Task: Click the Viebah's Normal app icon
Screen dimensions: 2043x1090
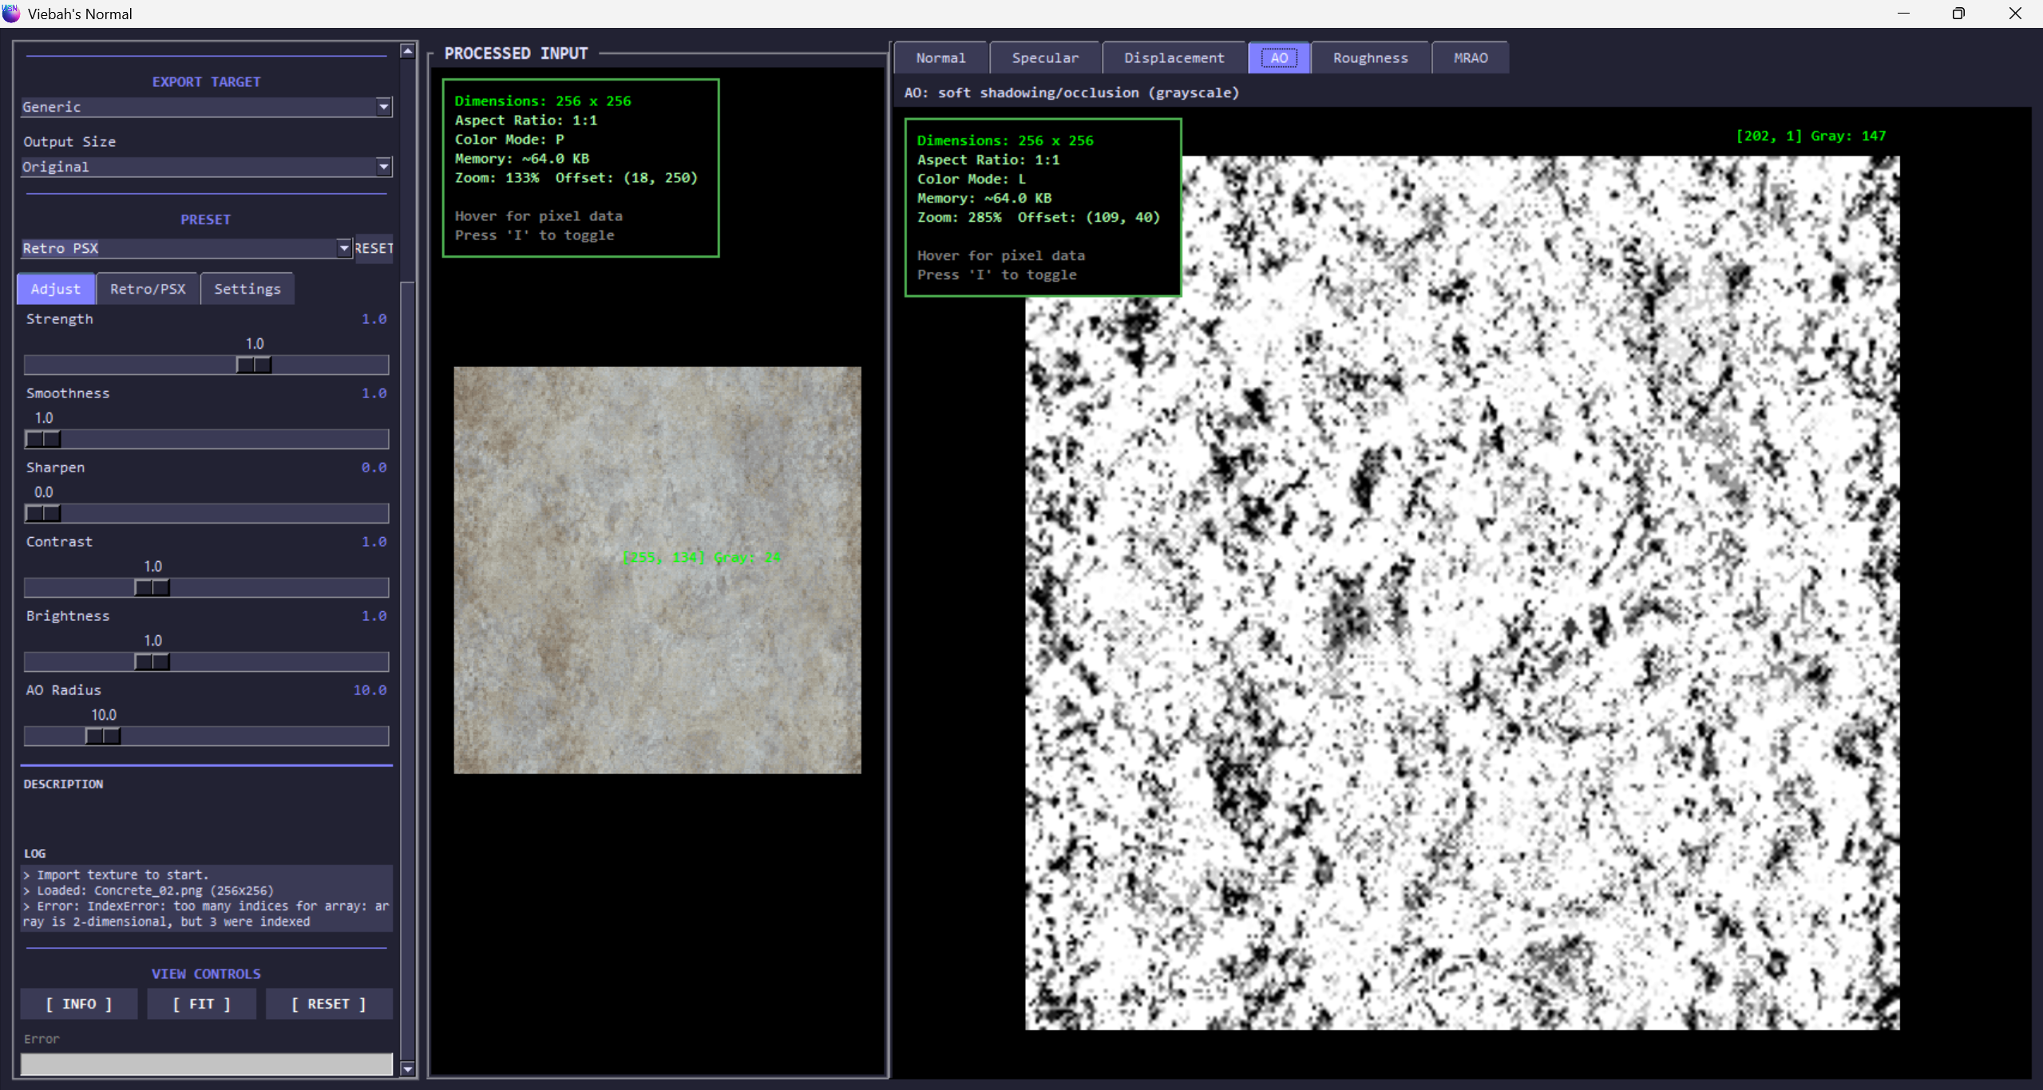Action: (11, 13)
